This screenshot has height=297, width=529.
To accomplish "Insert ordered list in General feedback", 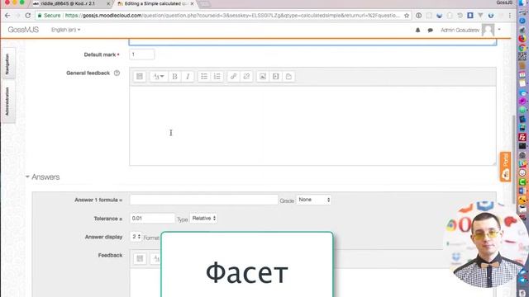I will click(217, 77).
